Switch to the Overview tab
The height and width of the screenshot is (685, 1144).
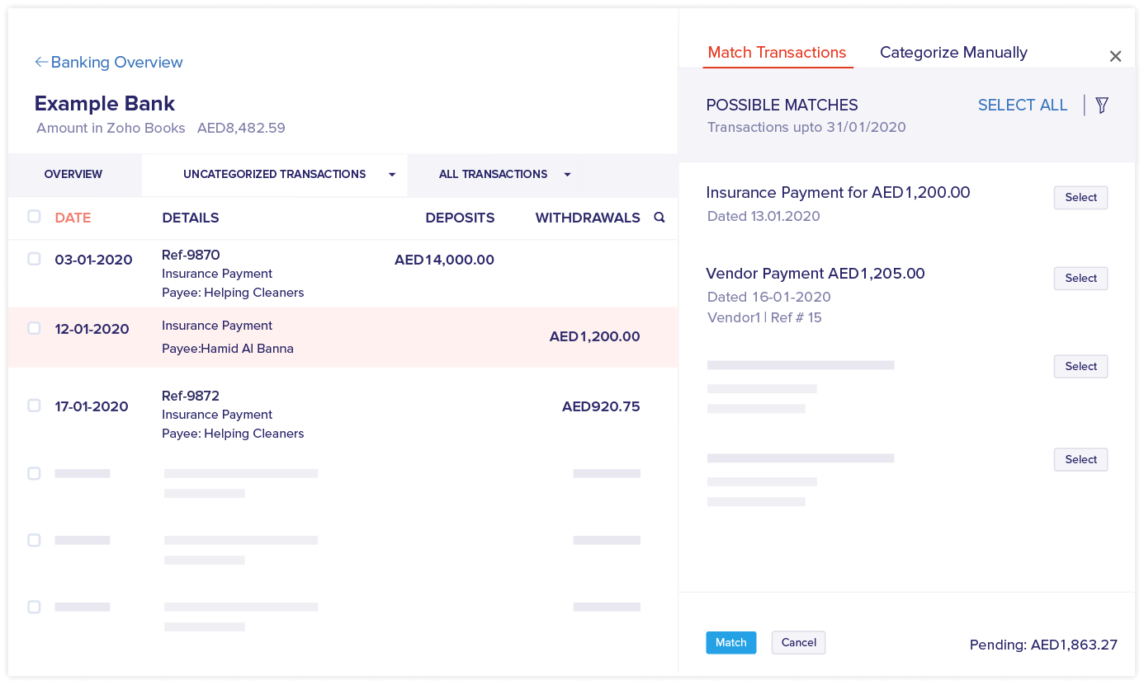[x=73, y=174]
